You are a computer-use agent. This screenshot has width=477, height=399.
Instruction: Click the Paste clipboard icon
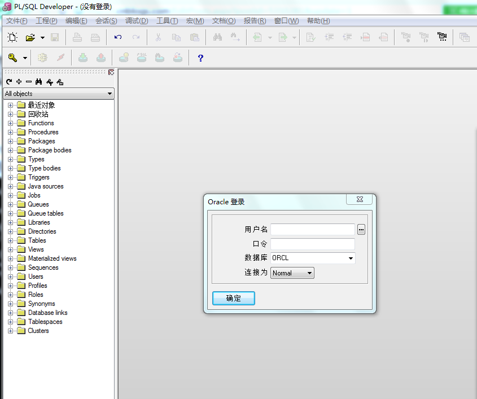(x=194, y=37)
